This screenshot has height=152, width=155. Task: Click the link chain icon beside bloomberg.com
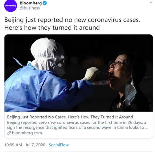tap(9, 133)
